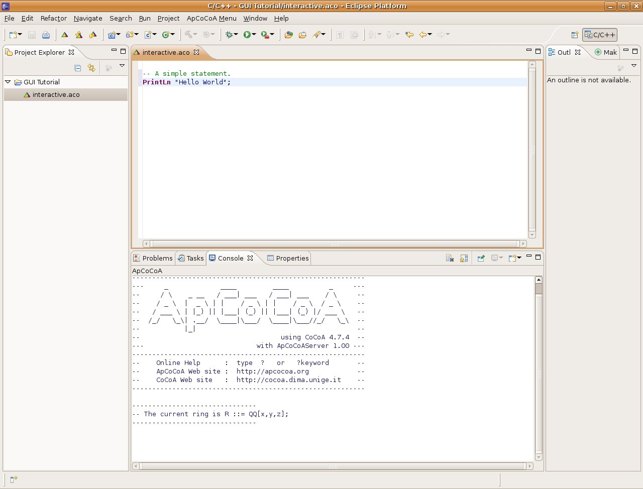
Task: Open the File menu
Action: [9, 18]
